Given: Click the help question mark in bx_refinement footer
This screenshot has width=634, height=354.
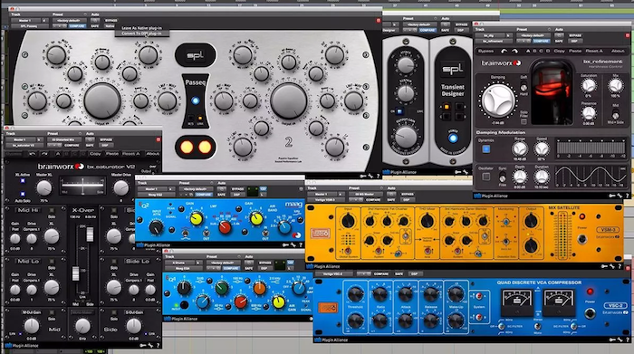Looking at the screenshot, I should [628, 196].
